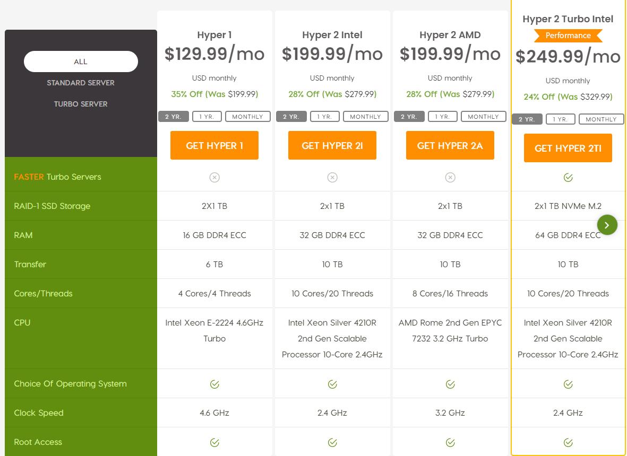Viewport: 627px width, 456px height.
Task: Click 3.2 GHz clock speed cell
Action: tap(450, 413)
